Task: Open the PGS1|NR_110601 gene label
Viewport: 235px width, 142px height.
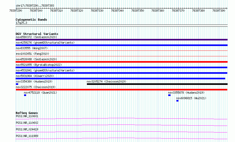Action: coord(27,116)
